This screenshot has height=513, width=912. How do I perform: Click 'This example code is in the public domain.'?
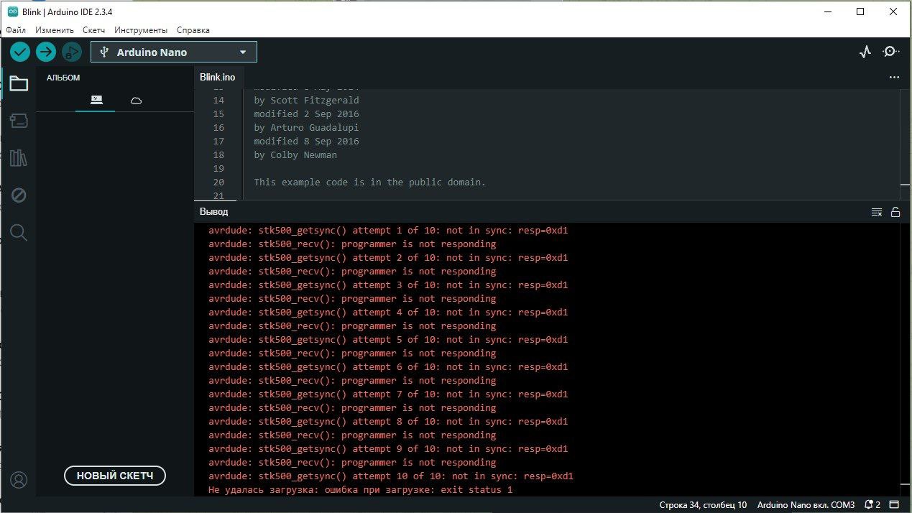(370, 182)
